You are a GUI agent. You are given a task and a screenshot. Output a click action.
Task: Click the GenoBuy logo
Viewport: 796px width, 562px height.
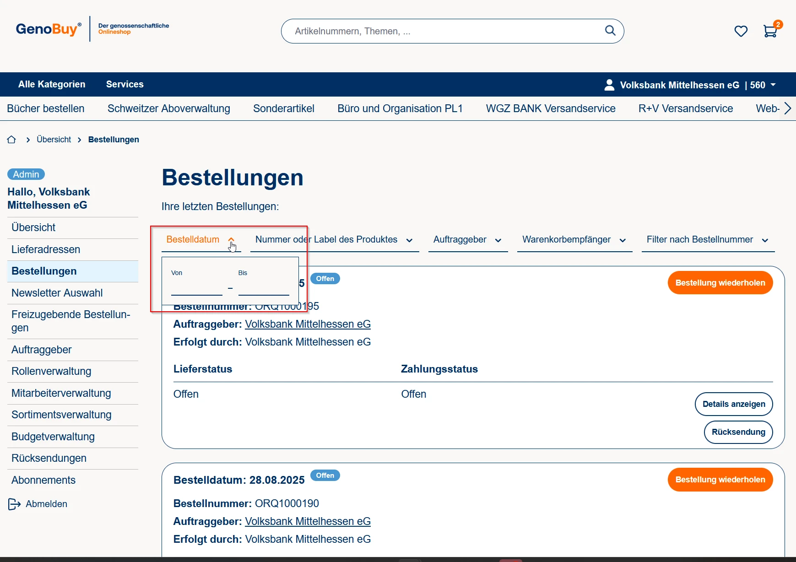click(x=49, y=29)
